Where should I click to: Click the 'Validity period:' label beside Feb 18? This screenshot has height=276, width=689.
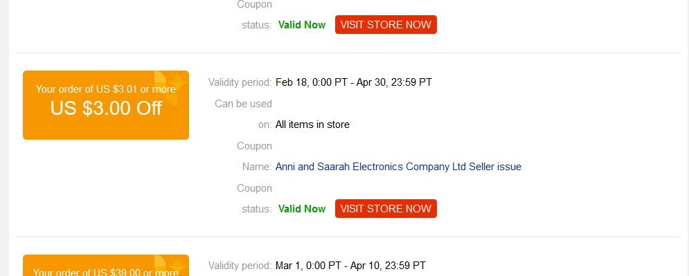240,82
